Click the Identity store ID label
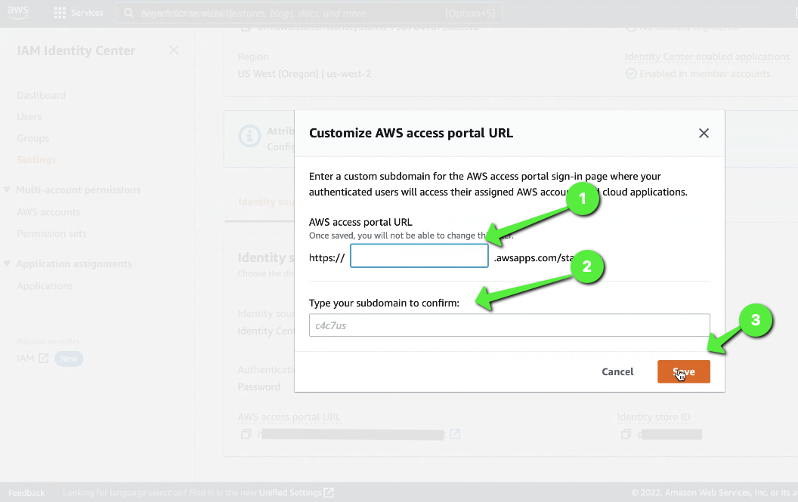Screen dimensions: 798x502 coord(654,417)
